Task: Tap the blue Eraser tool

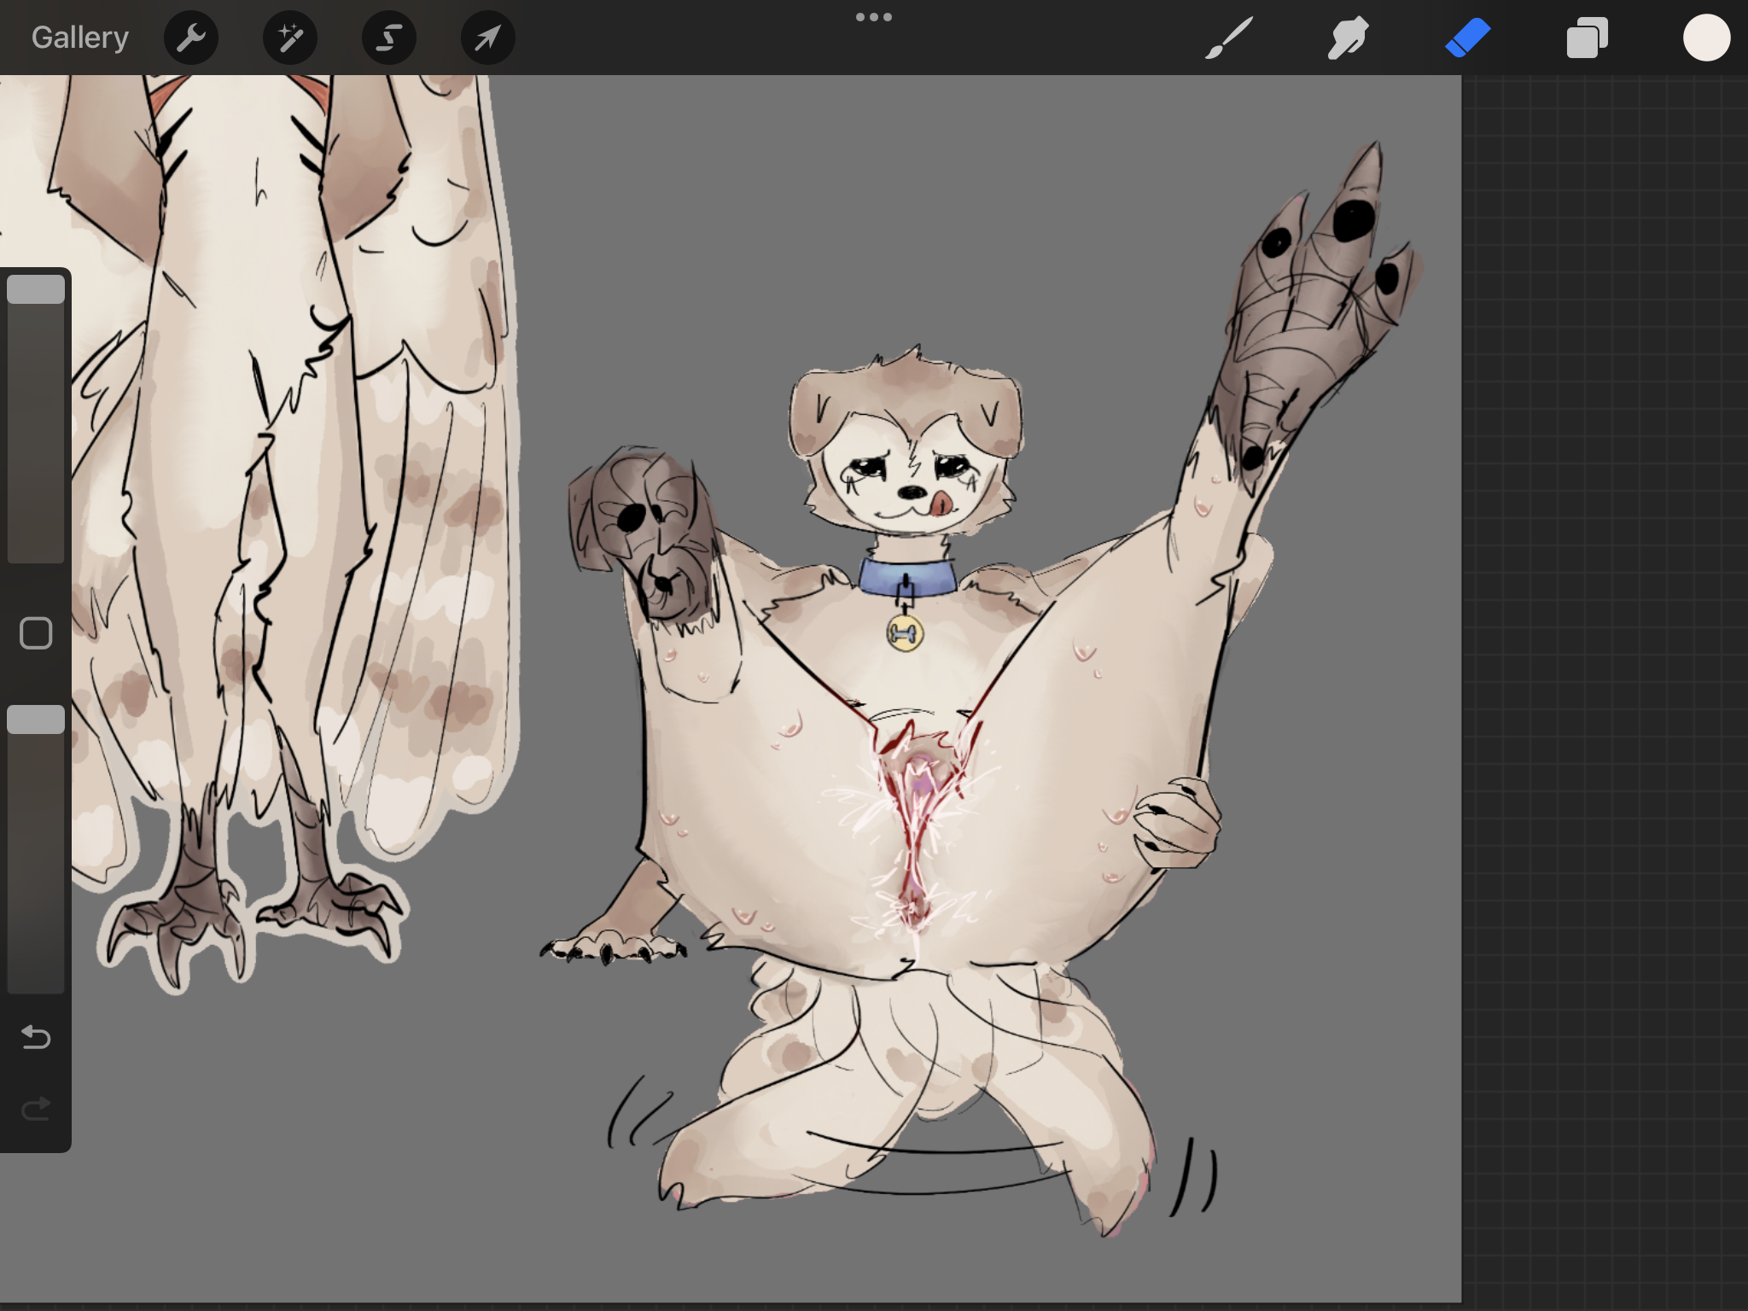Action: pyautogui.click(x=1467, y=38)
